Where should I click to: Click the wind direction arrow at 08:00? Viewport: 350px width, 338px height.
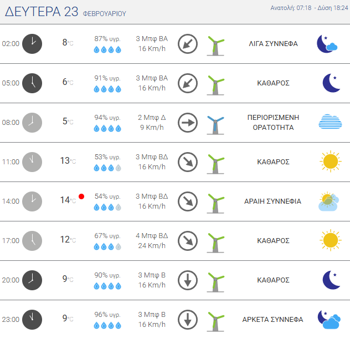click(x=188, y=123)
